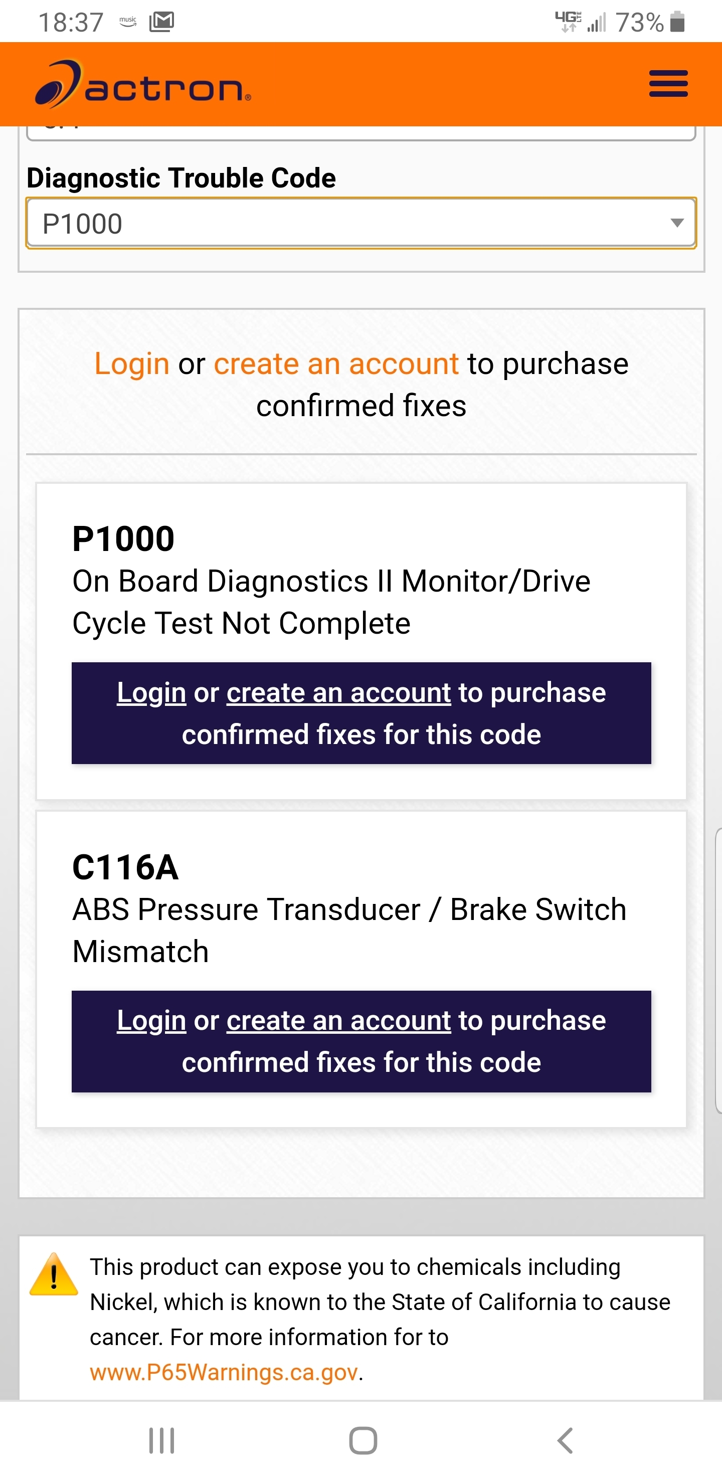This screenshot has height=1484, width=722.
Task: Tap the battery status icon
Action: (x=678, y=23)
